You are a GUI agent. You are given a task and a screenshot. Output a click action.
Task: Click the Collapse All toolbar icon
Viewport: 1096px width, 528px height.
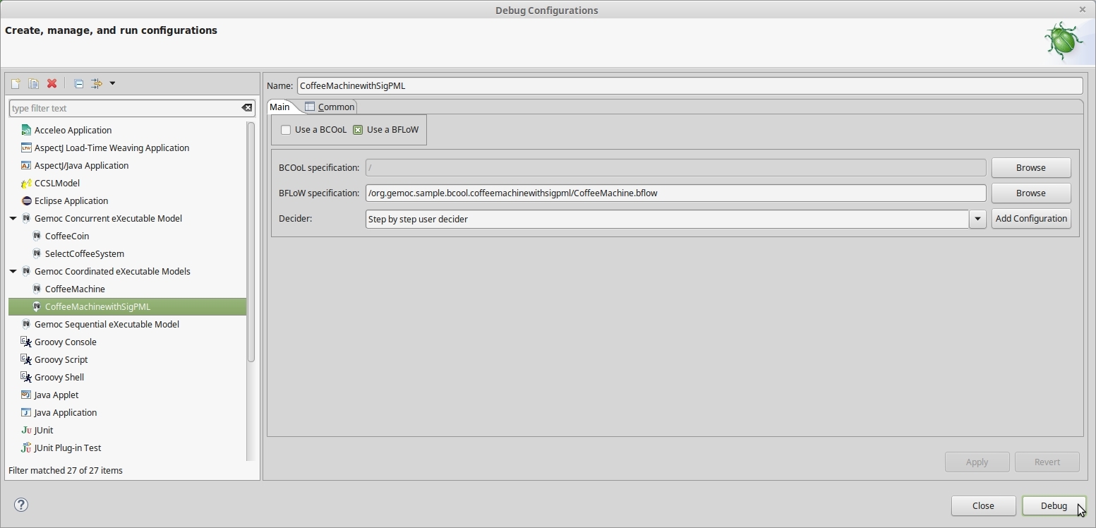[78, 83]
